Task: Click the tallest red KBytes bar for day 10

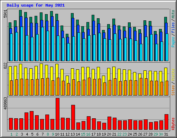Action: coord(57,114)
